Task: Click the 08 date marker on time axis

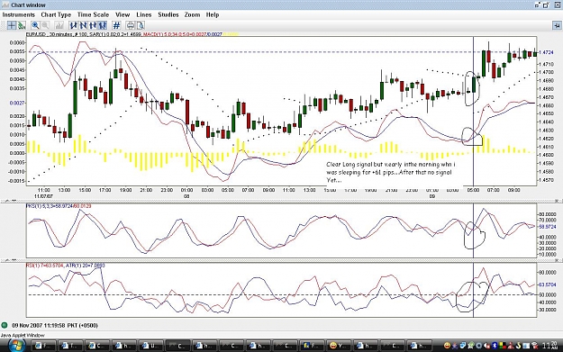Action: (x=186, y=196)
